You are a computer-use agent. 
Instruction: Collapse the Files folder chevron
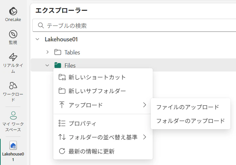pyautogui.click(x=47, y=65)
